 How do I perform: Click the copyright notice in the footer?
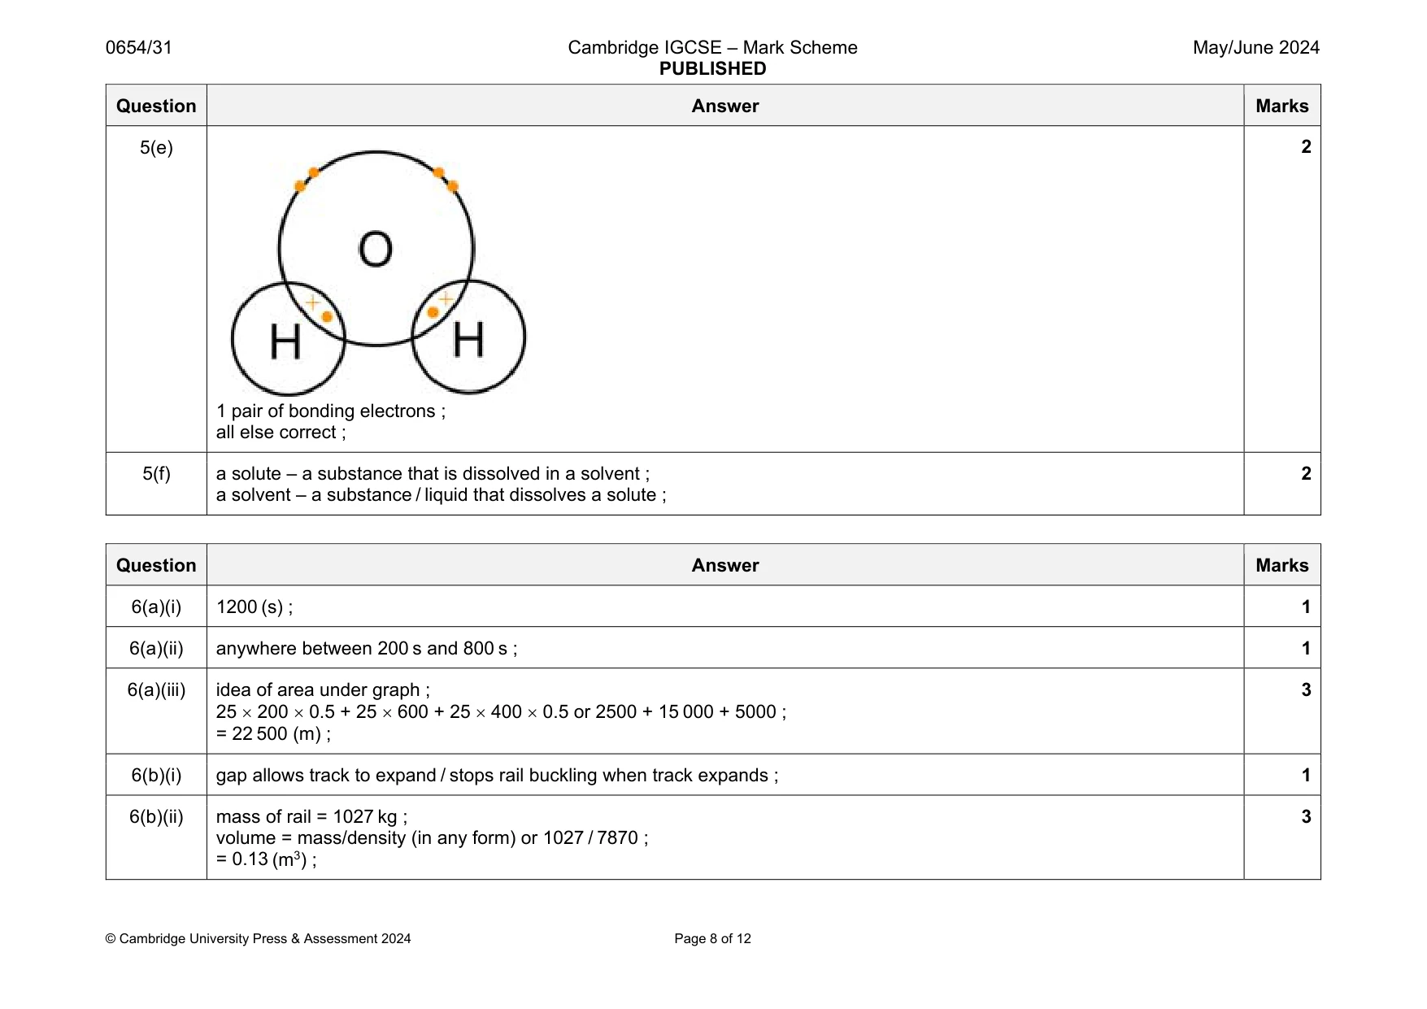[258, 938]
